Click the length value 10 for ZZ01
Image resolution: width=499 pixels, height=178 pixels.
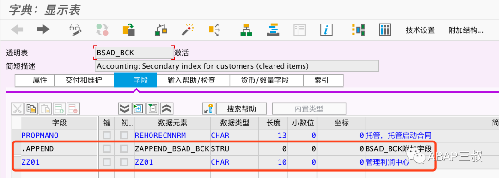coord(282,162)
